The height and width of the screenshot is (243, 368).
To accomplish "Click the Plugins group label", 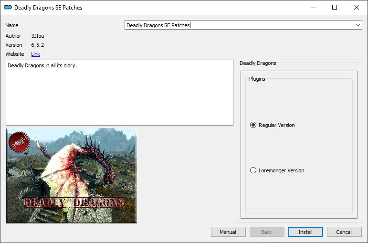I will click(257, 79).
